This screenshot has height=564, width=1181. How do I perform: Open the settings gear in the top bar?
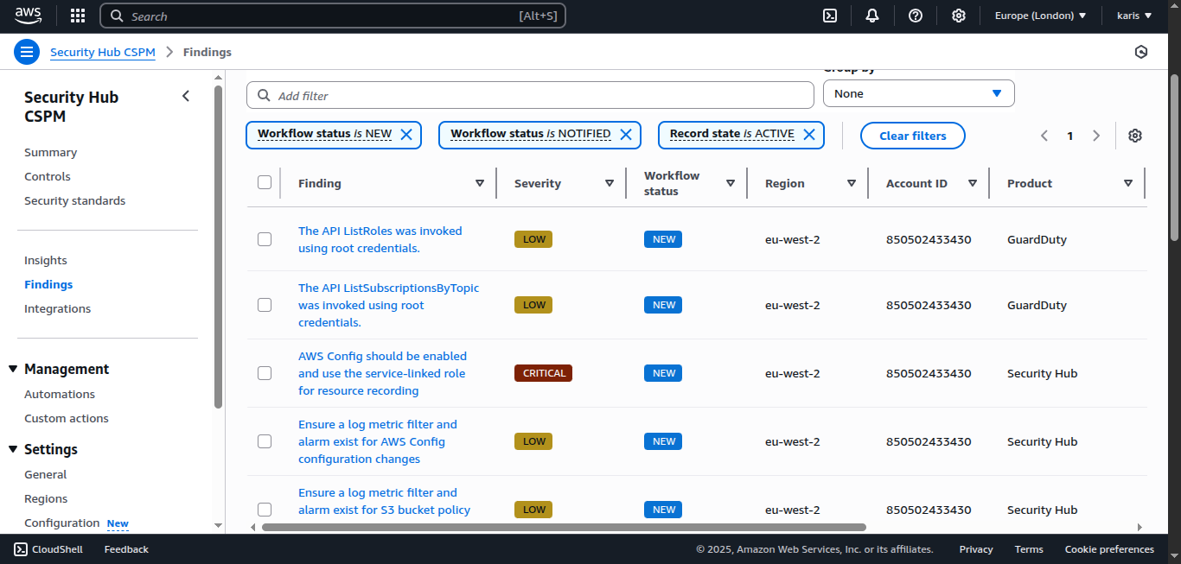click(959, 16)
